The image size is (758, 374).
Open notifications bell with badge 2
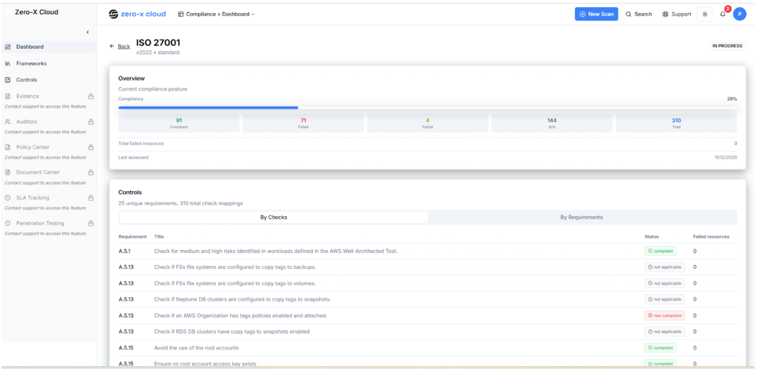pos(723,14)
